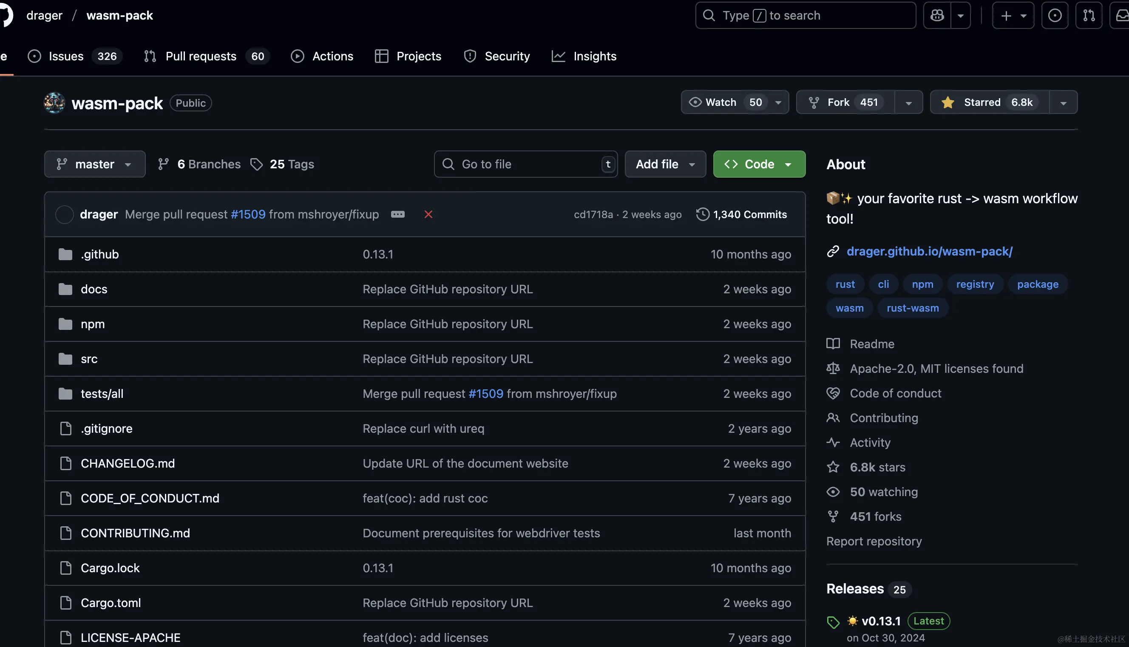Open drager.github.io/wasm-pack/ link
Viewport: 1129px width, 647px height.
click(930, 251)
